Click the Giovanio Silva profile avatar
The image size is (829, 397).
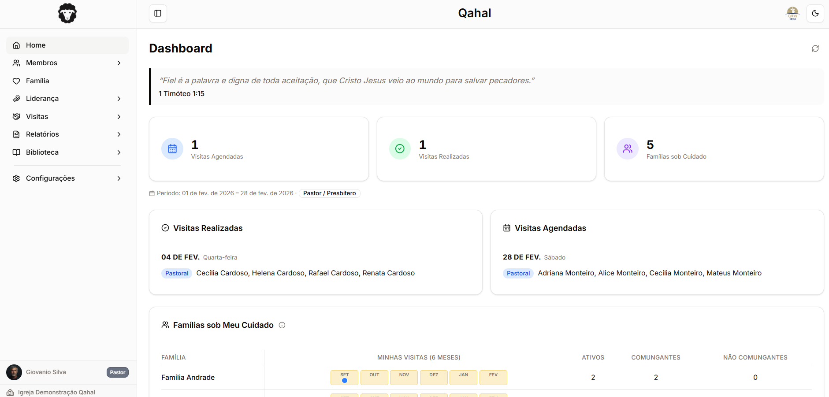(x=14, y=372)
